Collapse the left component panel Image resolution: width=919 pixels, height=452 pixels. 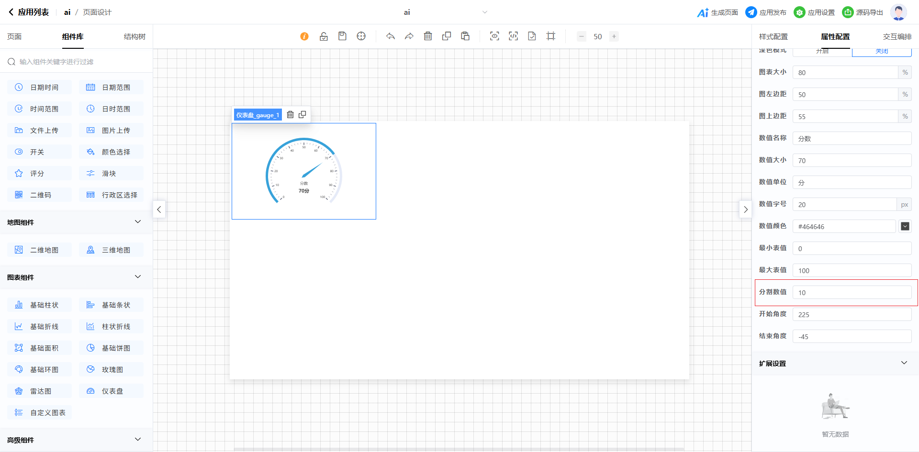click(x=159, y=209)
